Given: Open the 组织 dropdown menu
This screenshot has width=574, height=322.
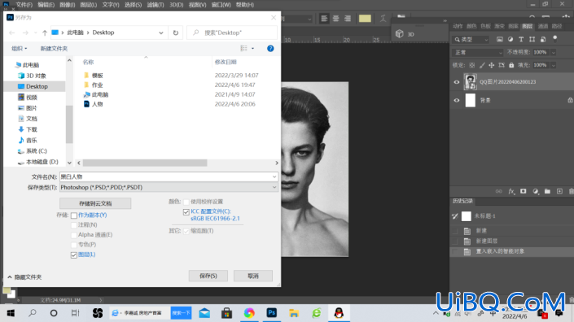Looking at the screenshot, I should [x=19, y=49].
